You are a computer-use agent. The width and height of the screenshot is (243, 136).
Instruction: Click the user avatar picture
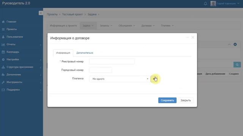tap(213, 3)
